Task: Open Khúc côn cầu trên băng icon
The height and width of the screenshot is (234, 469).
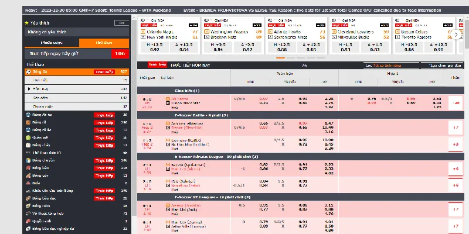Action: pyautogui.click(x=28, y=191)
